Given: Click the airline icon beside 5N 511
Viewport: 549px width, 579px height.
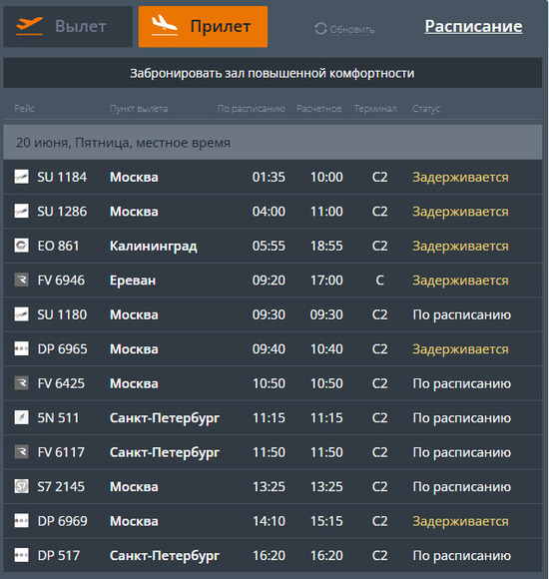Looking at the screenshot, I should [21, 417].
